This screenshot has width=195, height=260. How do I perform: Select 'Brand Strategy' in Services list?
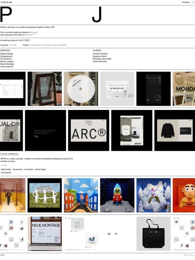point(7,64)
